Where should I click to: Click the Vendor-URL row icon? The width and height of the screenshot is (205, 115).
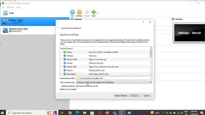(65, 67)
